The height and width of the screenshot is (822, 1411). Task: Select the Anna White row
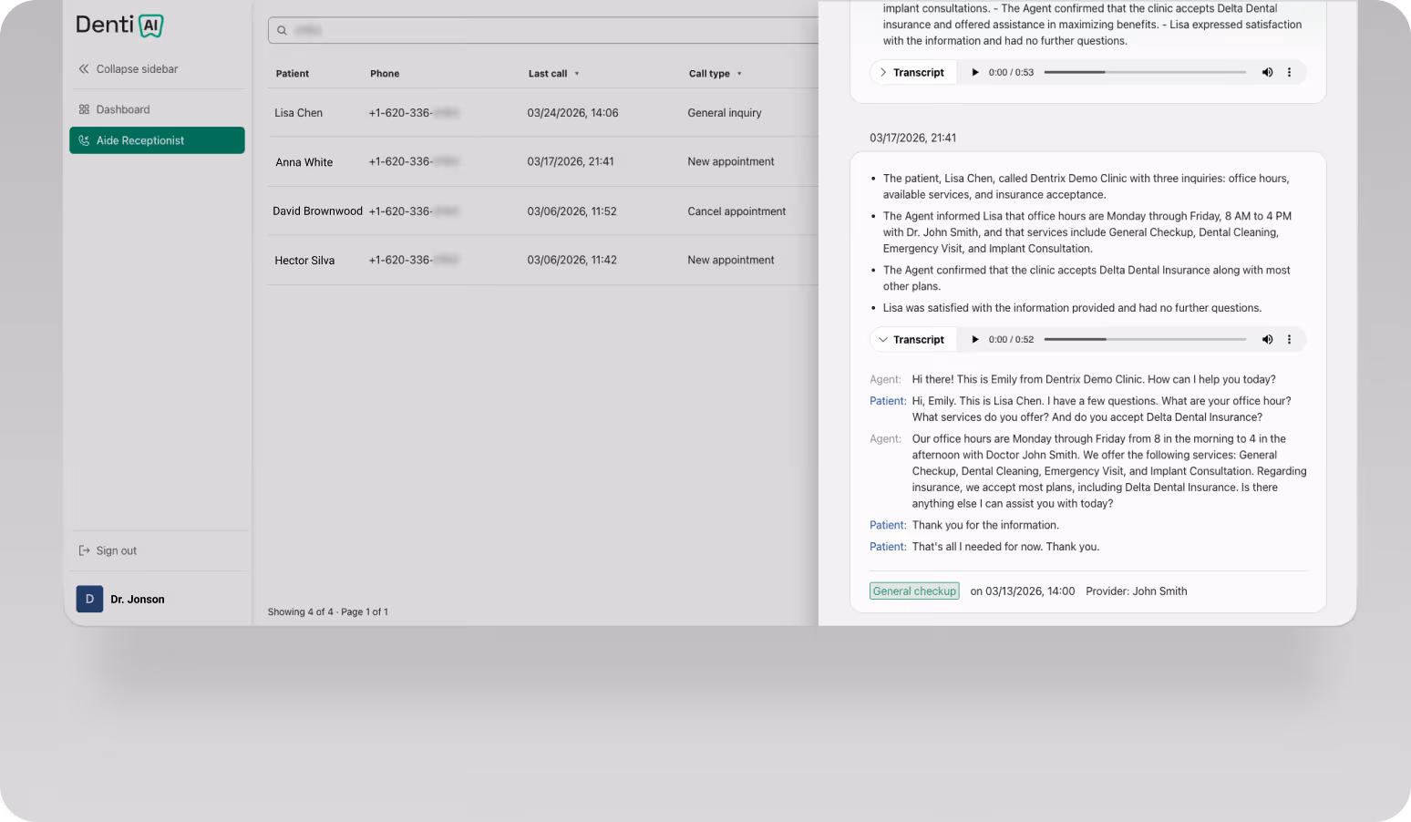543,162
